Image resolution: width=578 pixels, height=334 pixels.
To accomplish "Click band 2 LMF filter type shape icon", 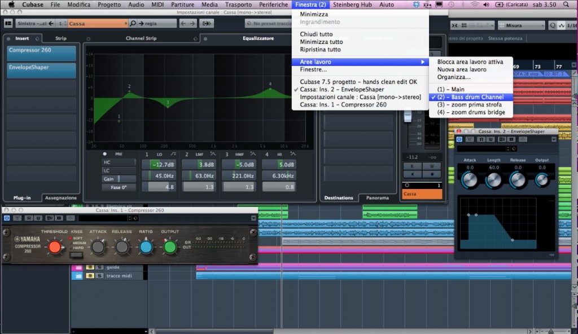I will 213,154.
